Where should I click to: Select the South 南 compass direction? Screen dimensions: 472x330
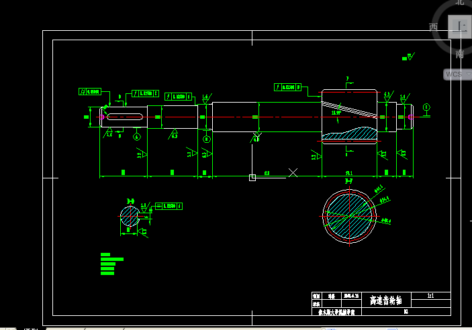pos(460,54)
